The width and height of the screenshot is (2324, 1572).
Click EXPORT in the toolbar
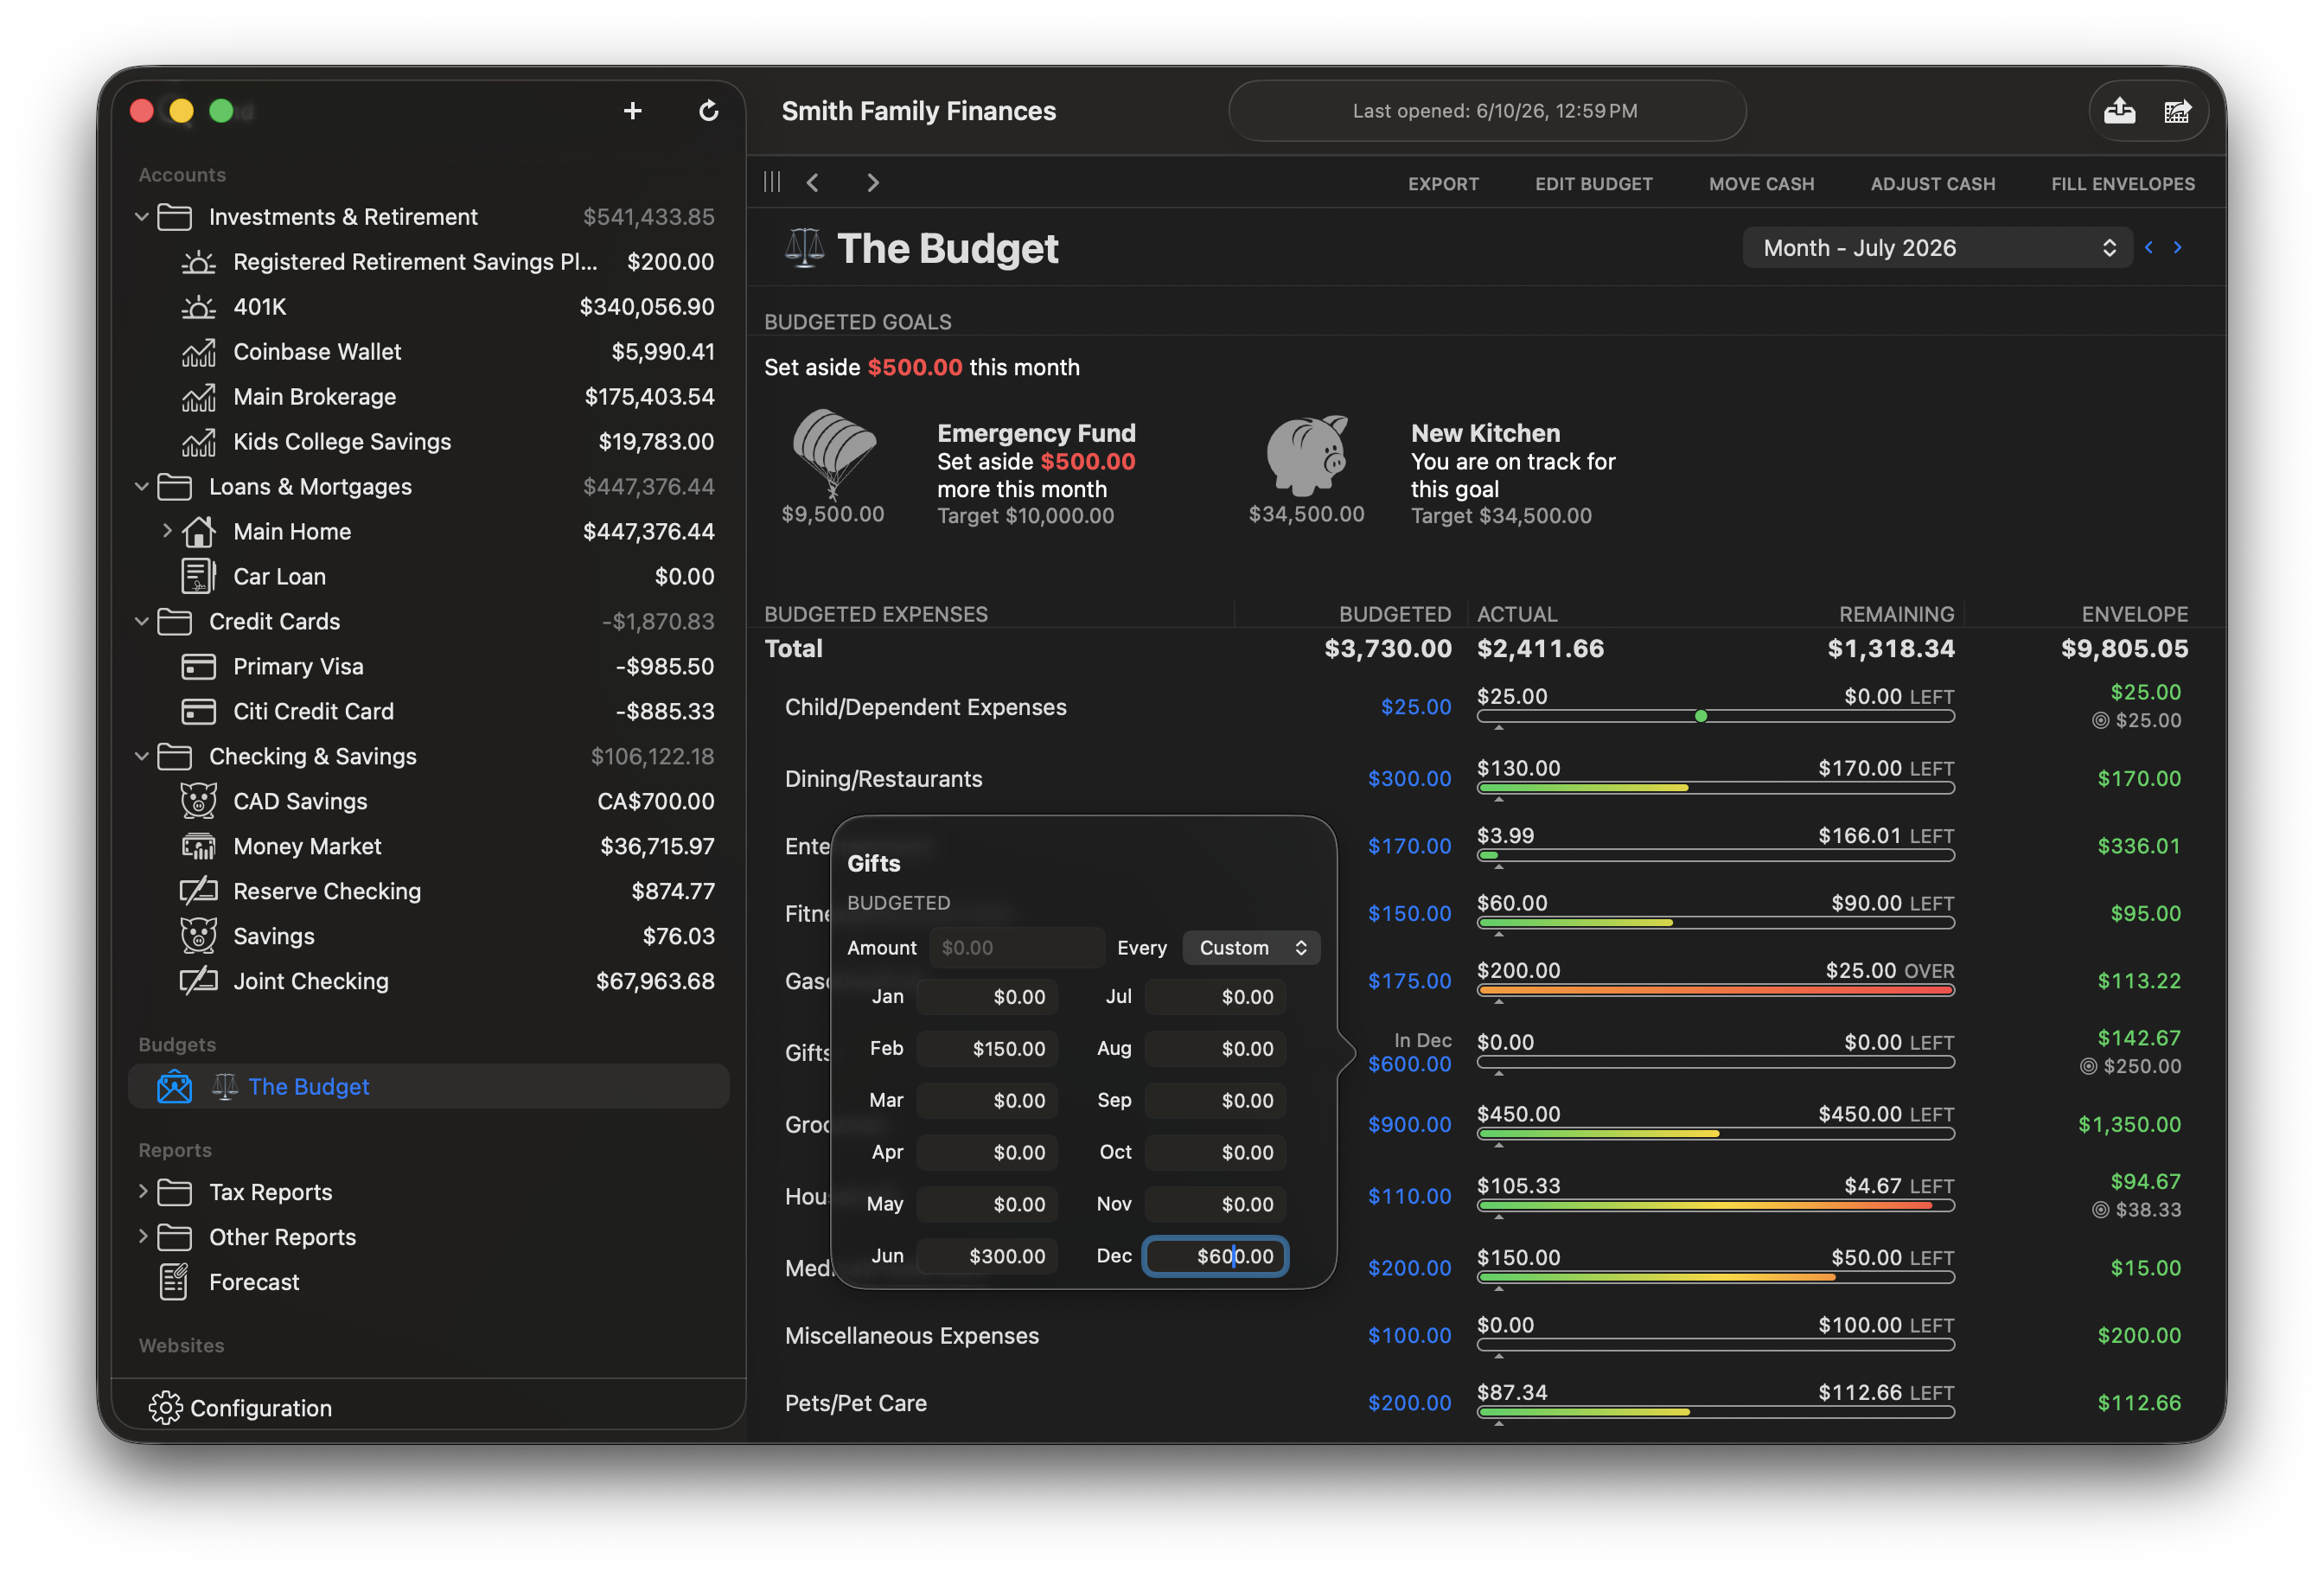[1443, 184]
